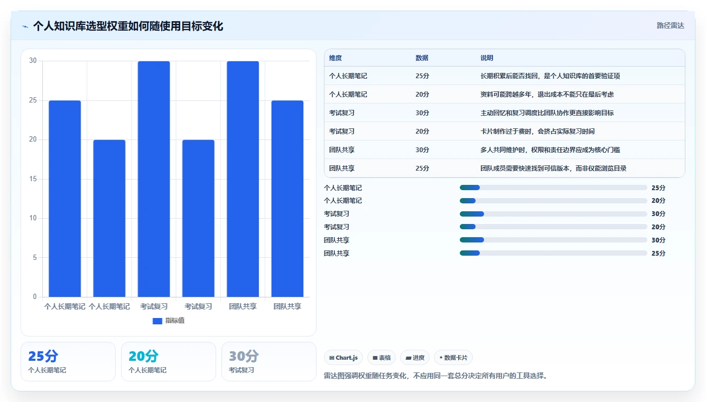Click the 团队共享 chart bar at value 30
The height and width of the screenshot is (402, 706).
[x=243, y=179]
